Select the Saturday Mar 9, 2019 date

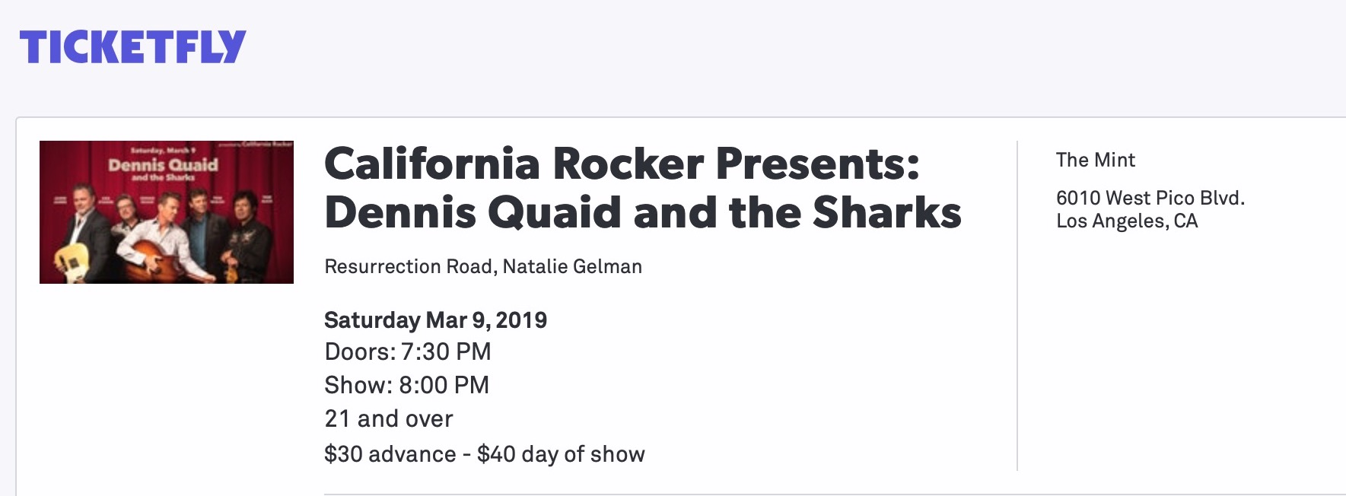435,320
